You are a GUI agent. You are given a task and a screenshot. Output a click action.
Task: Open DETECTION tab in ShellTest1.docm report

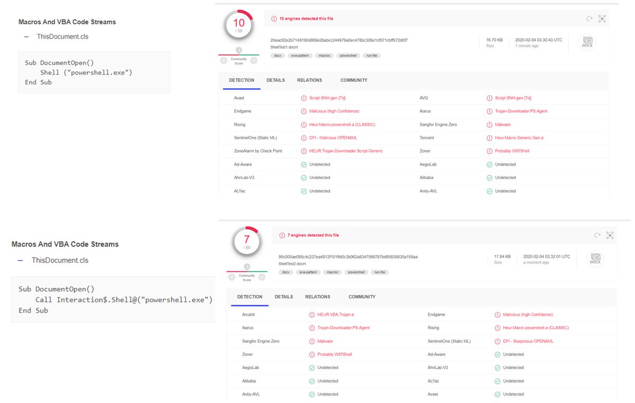[241, 80]
